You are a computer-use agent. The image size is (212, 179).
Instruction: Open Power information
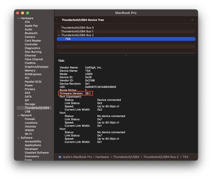(29, 85)
